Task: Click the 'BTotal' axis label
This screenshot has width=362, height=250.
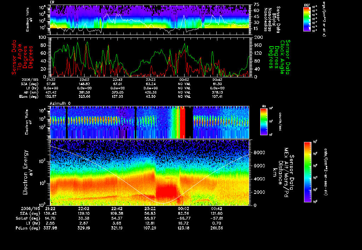Action: click(x=274, y=19)
